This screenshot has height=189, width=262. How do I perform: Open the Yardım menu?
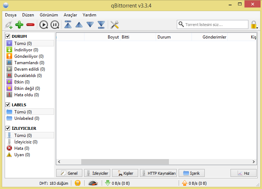89,15
